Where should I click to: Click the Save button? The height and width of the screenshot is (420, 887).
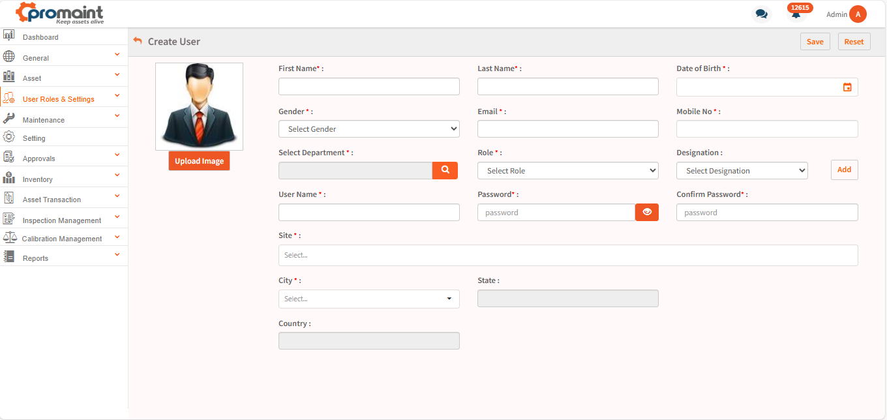(x=815, y=41)
